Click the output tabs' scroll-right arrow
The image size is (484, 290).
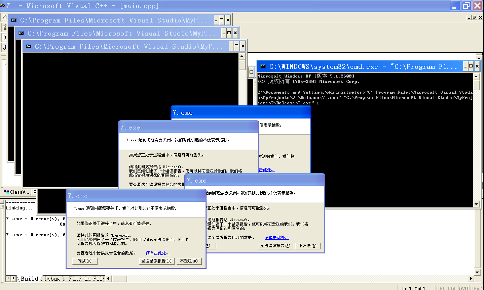click(x=14, y=278)
